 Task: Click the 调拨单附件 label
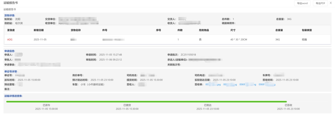229,23
